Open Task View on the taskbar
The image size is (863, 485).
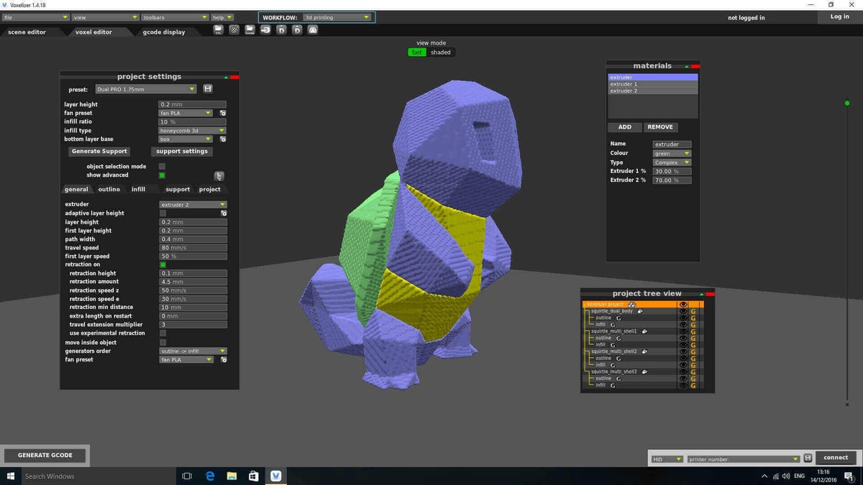(x=187, y=476)
